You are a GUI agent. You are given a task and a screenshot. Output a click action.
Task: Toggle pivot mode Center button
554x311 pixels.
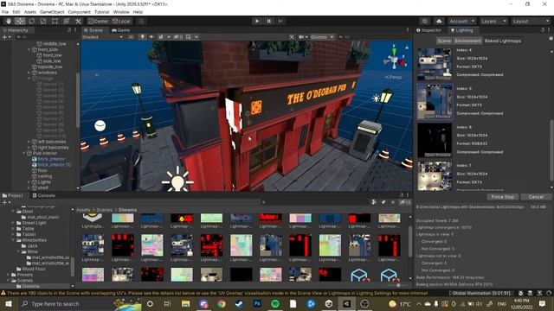[x=99, y=21]
